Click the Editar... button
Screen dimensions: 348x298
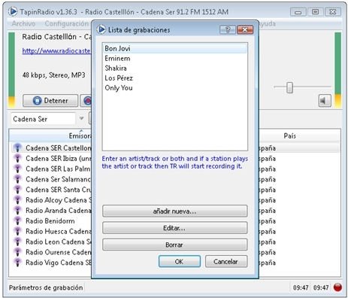pyautogui.click(x=175, y=228)
